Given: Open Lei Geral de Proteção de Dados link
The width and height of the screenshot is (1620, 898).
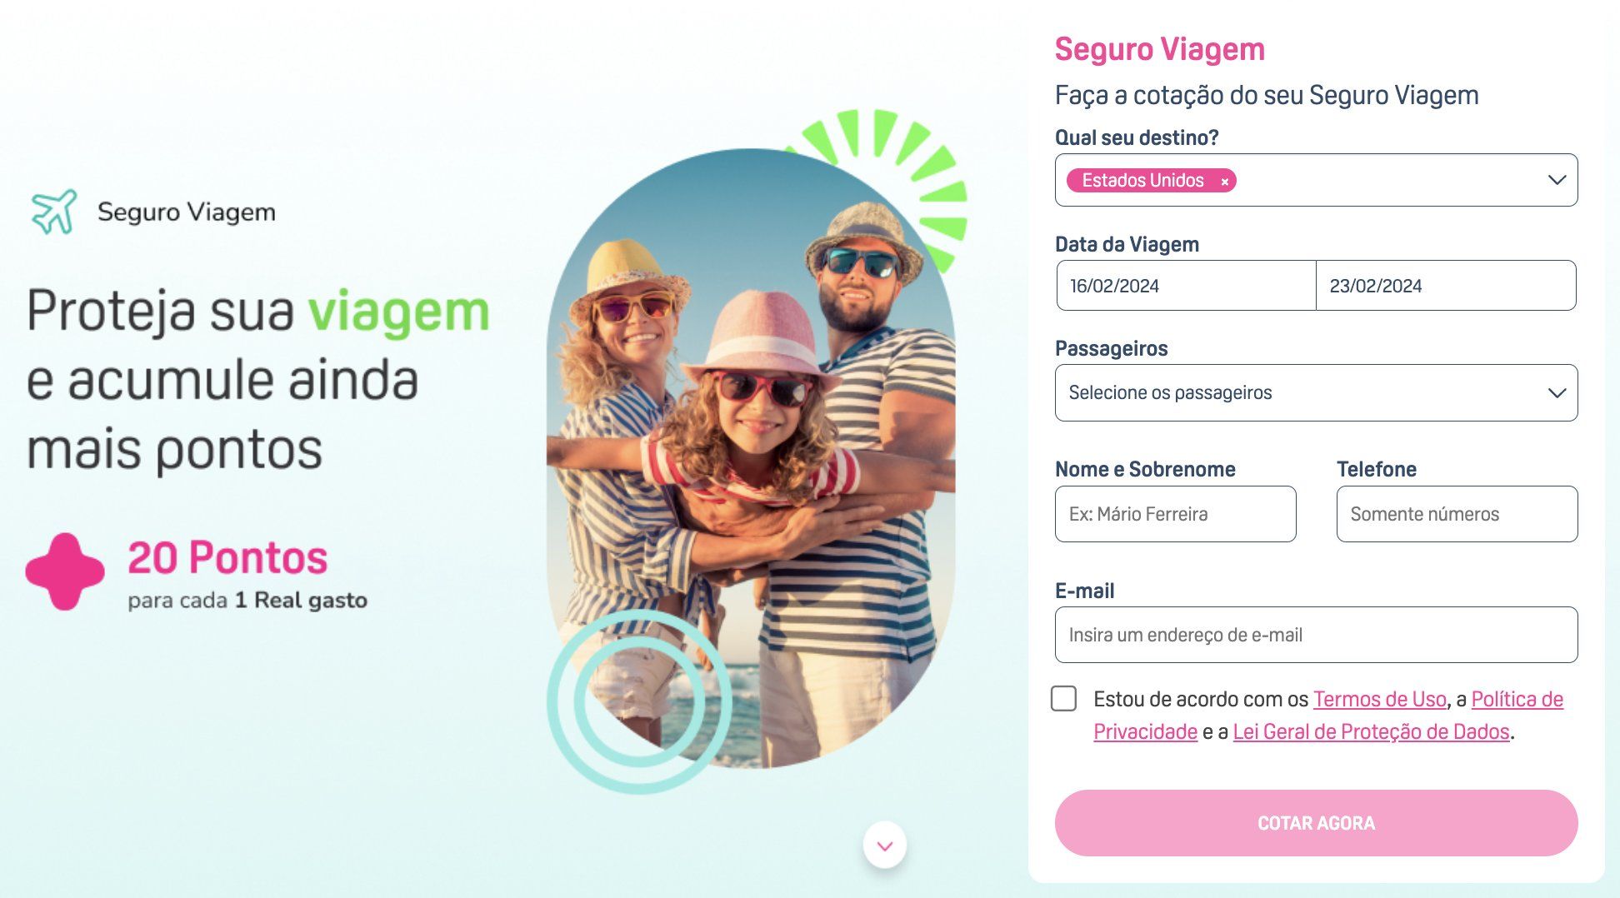Looking at the screenshot, I should coord(1371,731).
